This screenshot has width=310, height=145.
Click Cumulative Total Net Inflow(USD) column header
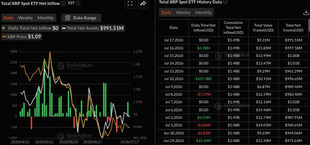point(233,28)
